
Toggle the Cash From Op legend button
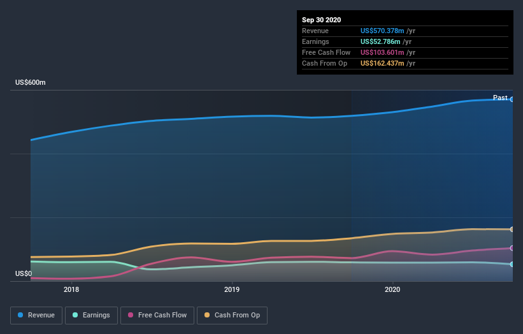(x=232, y=316)
